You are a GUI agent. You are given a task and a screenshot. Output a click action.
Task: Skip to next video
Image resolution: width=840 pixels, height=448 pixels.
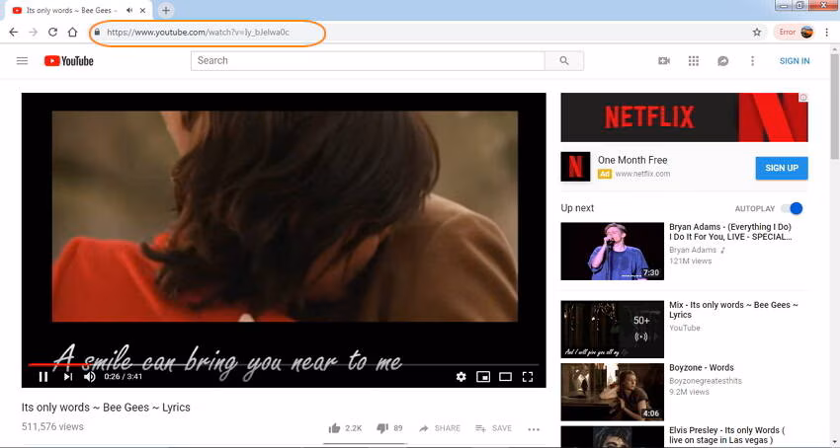coord(68,377)
